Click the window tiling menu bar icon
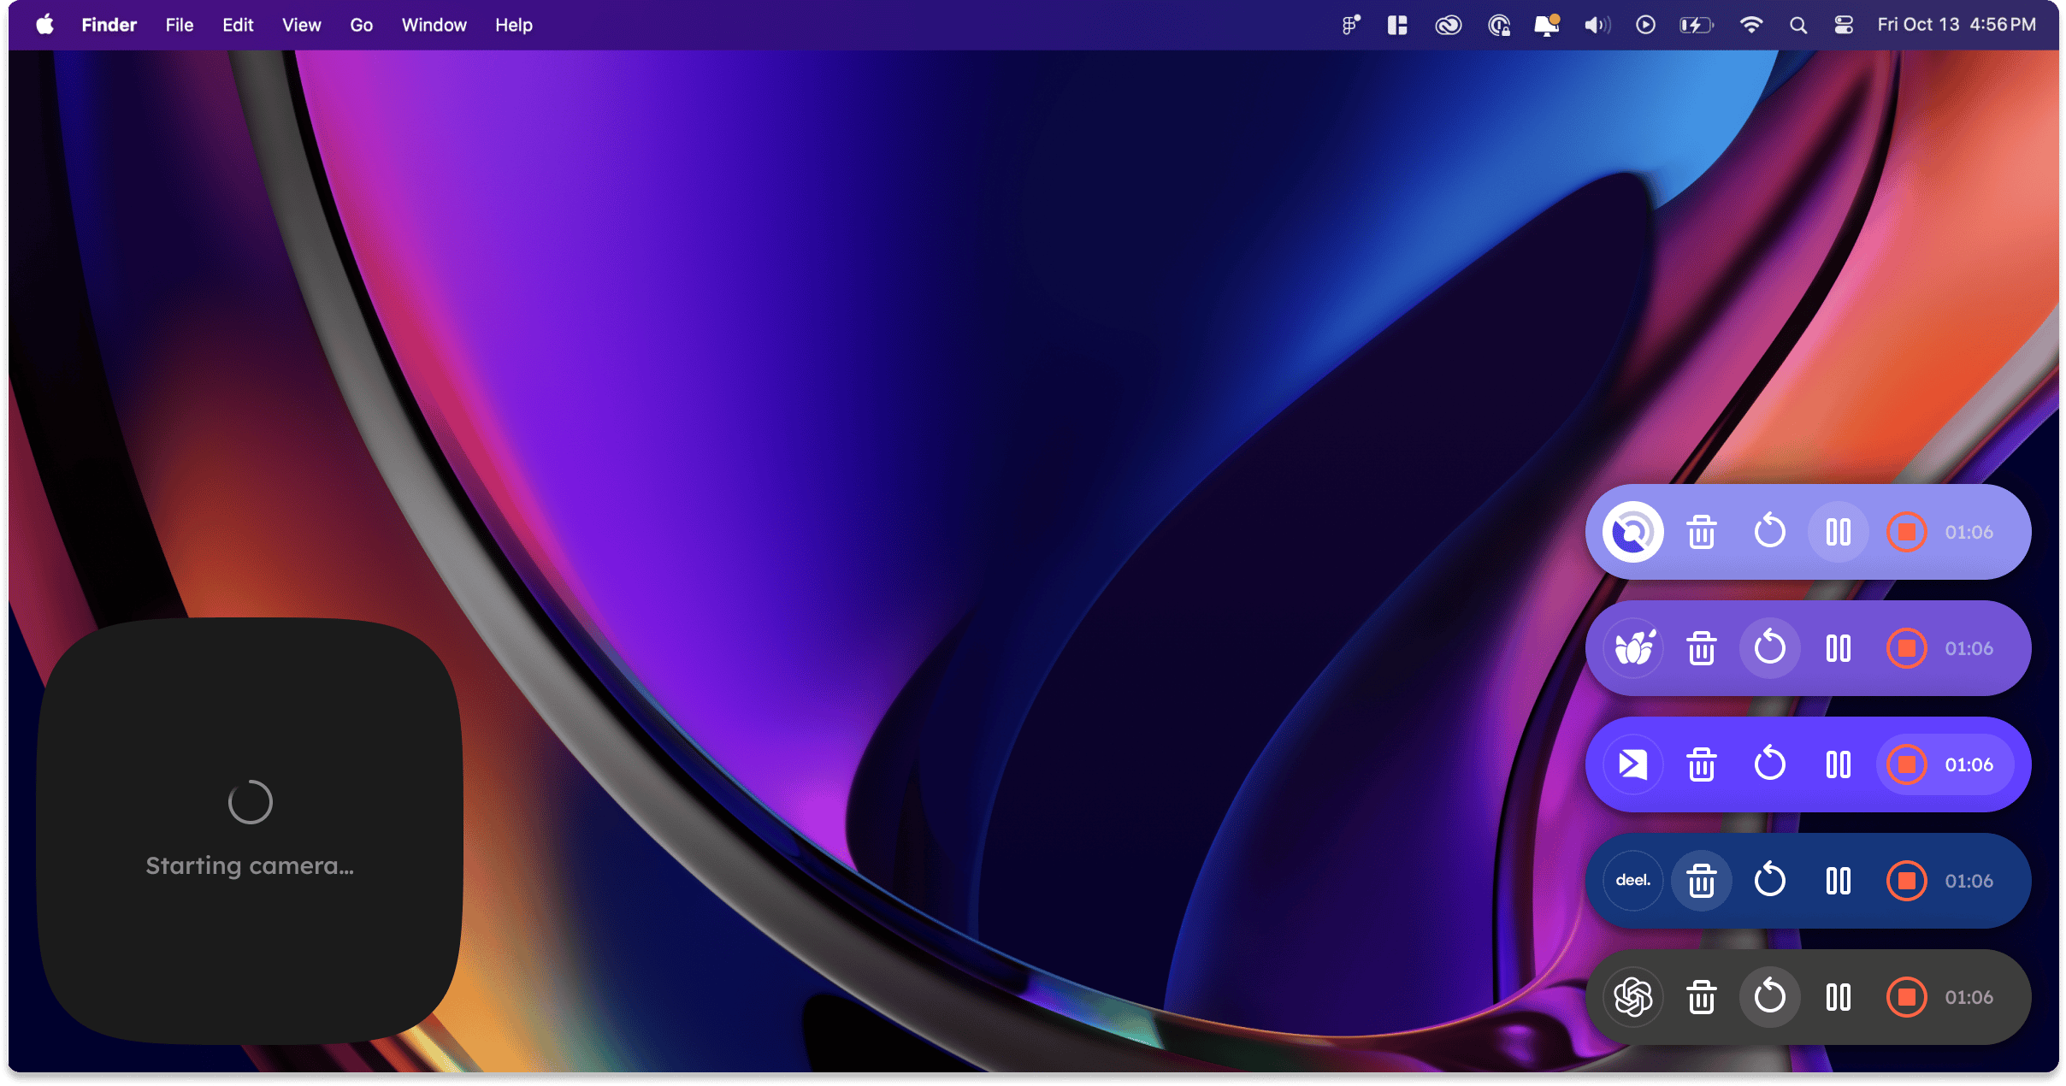 point(1397,25)
